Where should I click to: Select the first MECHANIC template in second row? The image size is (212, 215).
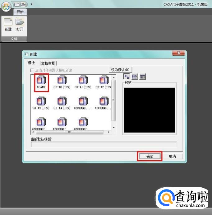83,103
